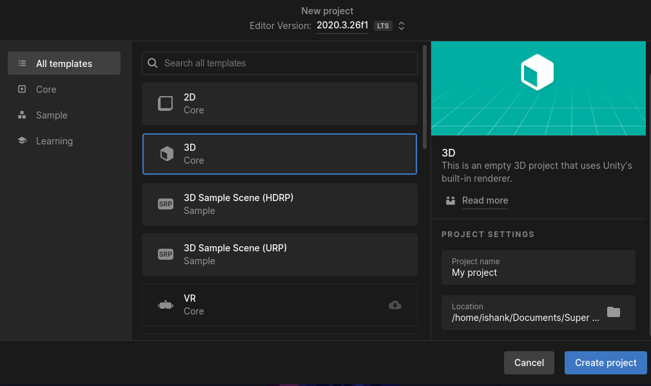Open the Editor Version selector arrows
Image resolution: width=651 pixels, height=386 pixels.
tap(402, 26)
